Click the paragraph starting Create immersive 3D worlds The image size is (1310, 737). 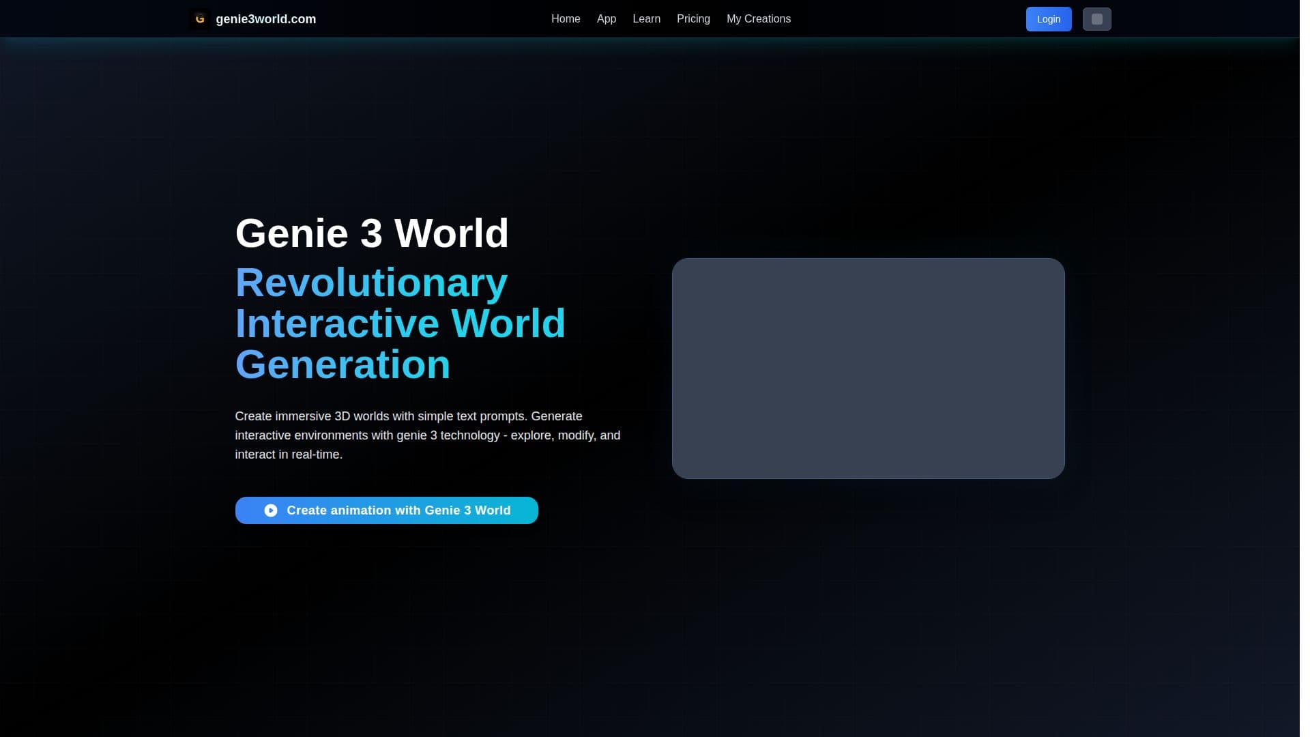[x=428, y=435]
